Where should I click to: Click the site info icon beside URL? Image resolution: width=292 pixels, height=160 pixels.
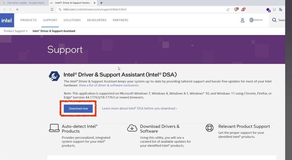(60, 10)
